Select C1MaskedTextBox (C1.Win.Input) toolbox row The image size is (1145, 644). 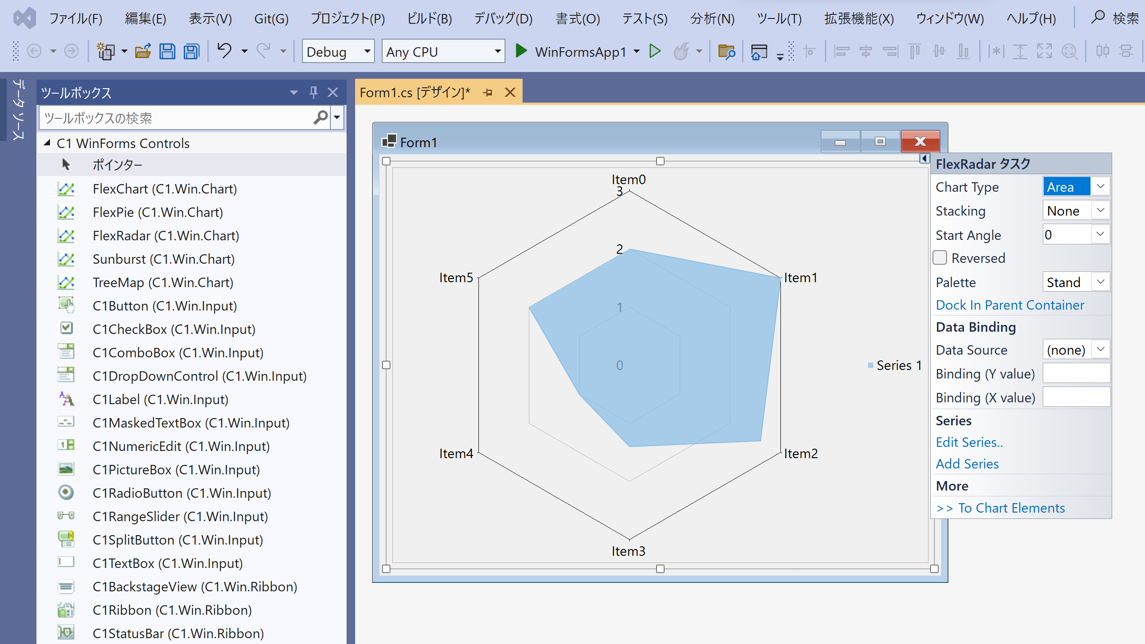click(192, 423)
